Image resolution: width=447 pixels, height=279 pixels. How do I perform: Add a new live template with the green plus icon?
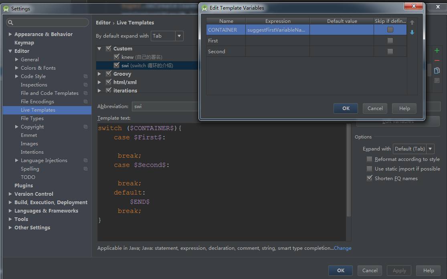click(437, 51)
